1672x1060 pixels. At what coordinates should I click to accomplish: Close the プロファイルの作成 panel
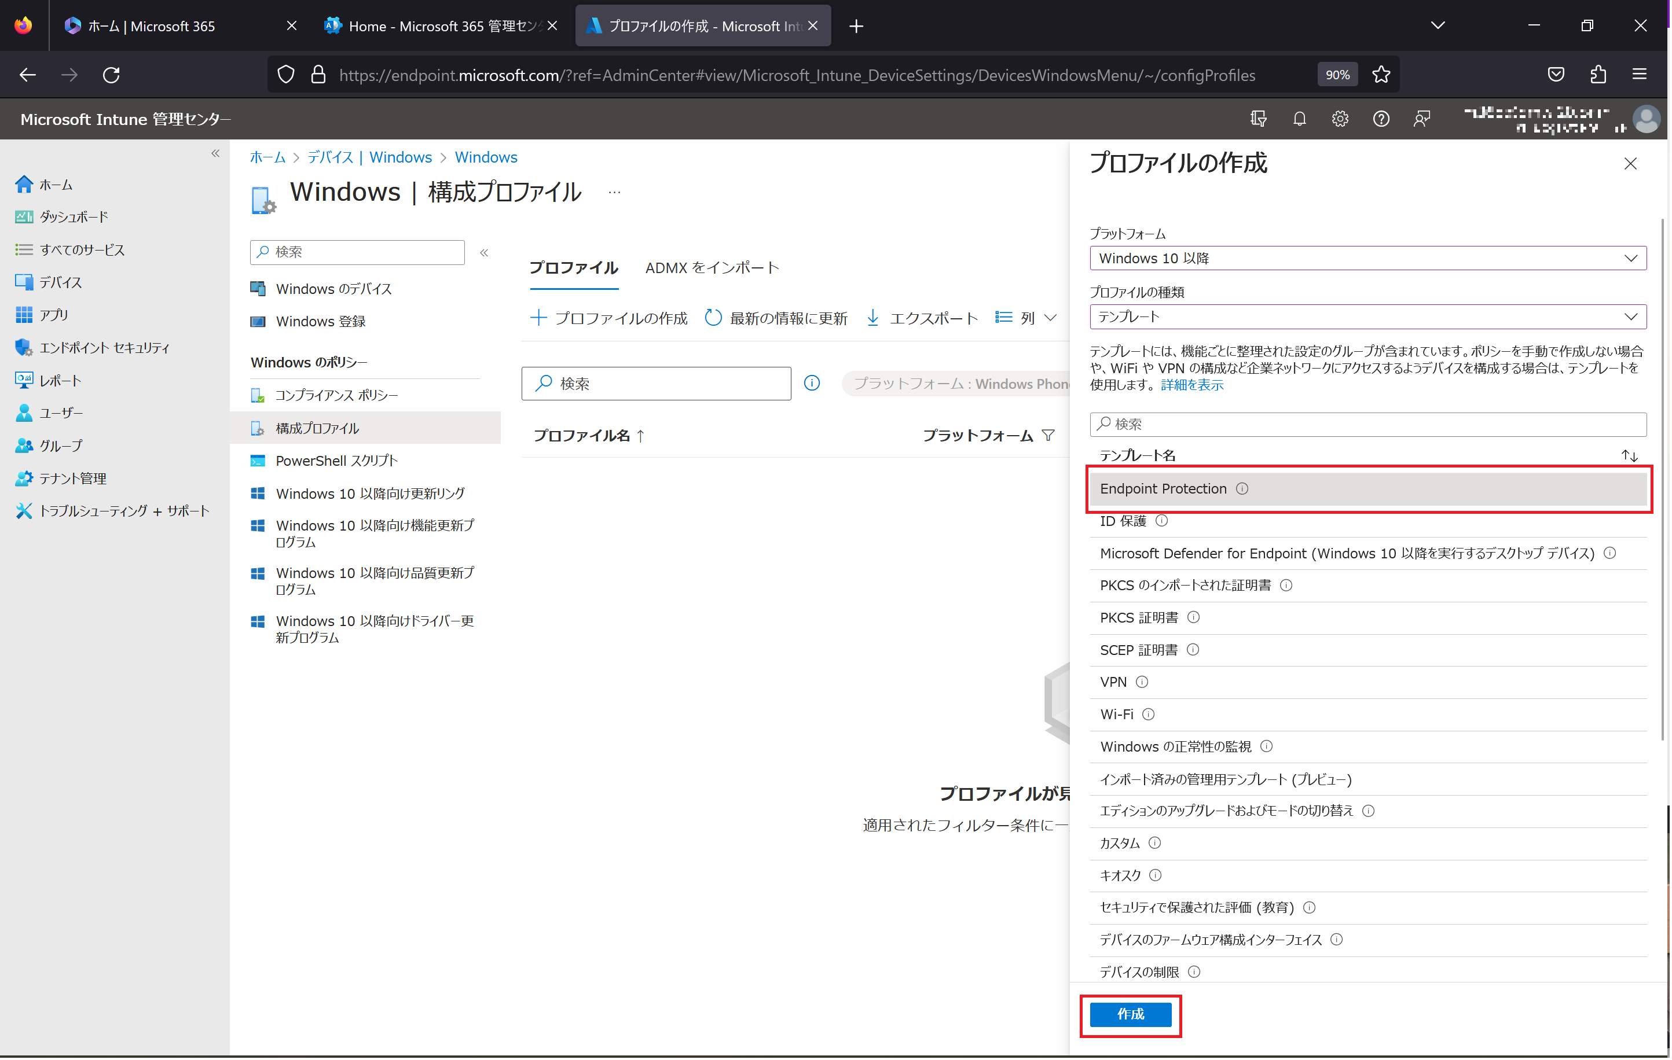coord(1630,164)
